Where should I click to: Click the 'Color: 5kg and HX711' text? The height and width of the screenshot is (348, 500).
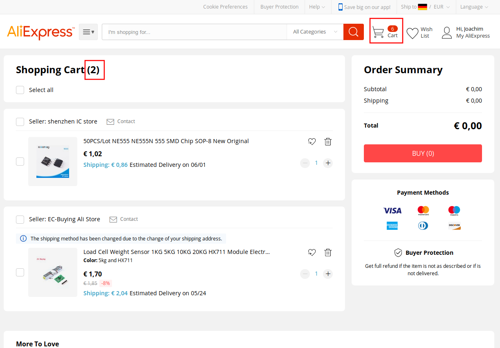click(x=108, y=260)
